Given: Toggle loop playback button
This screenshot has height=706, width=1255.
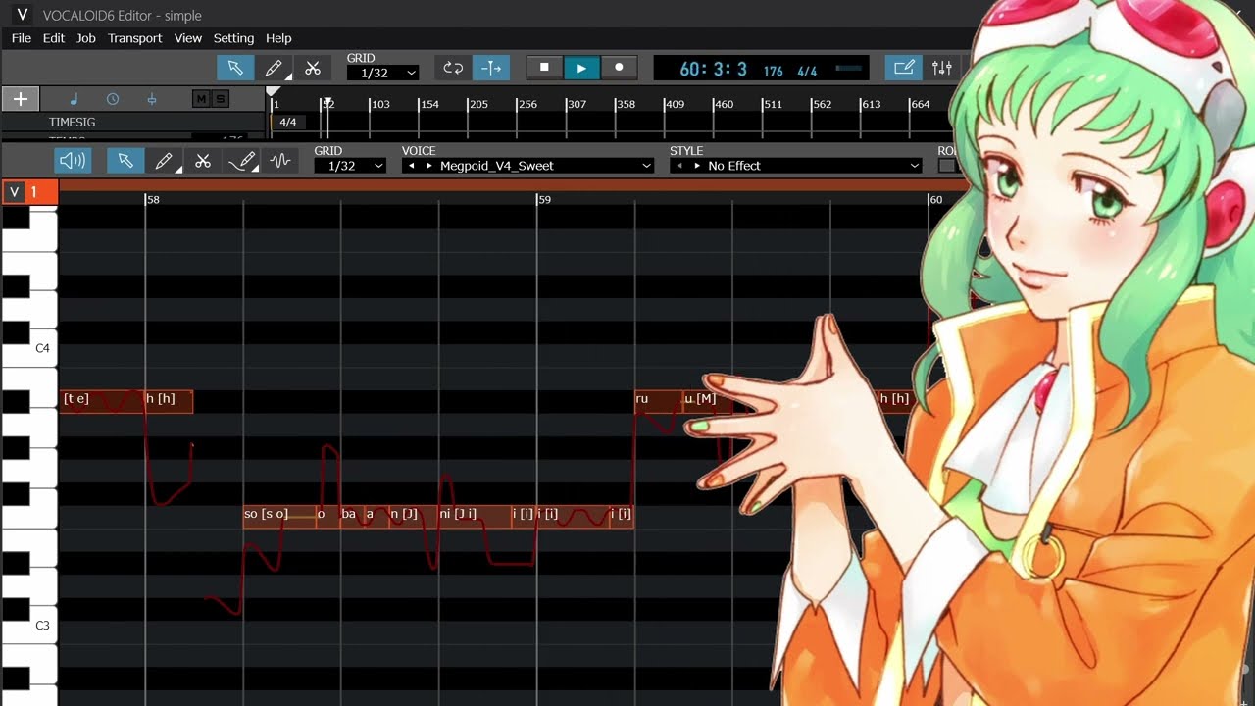Looking at the screenshot, I should click(453, 68).
